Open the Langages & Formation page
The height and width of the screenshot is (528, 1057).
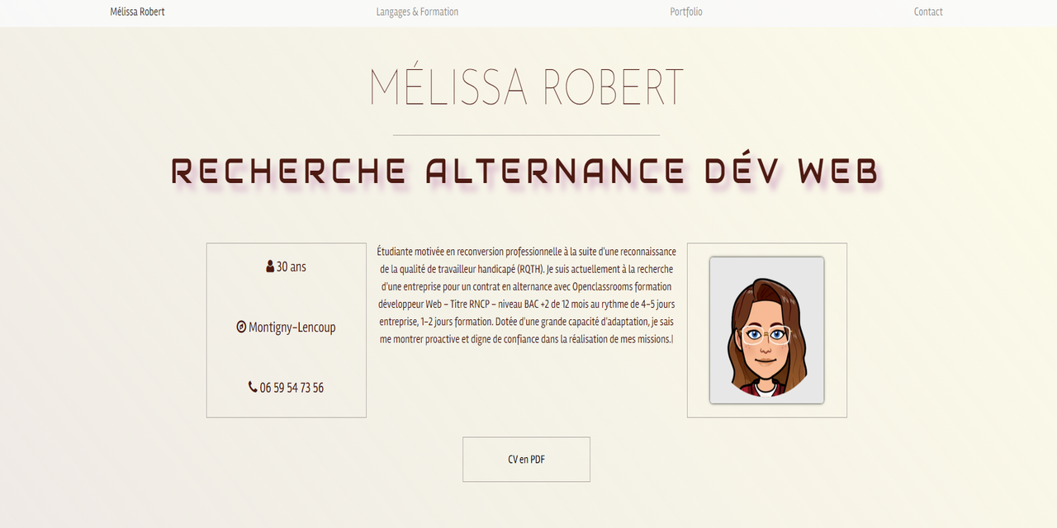coord(417,12)
